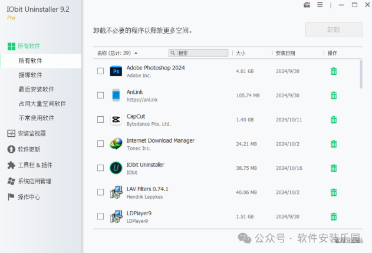
Task: Check the IObit Uninstaller row checkbox
Action: [101, 168]
